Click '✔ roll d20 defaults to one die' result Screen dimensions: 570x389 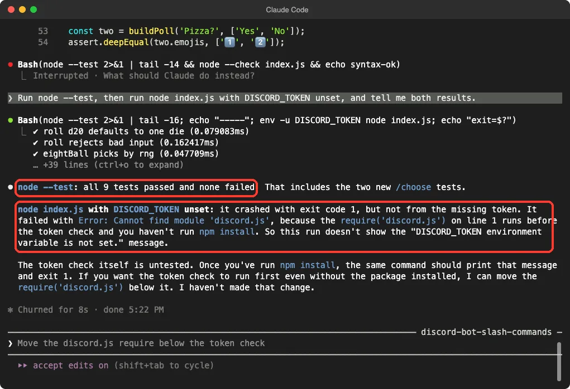tap(141, 132)
